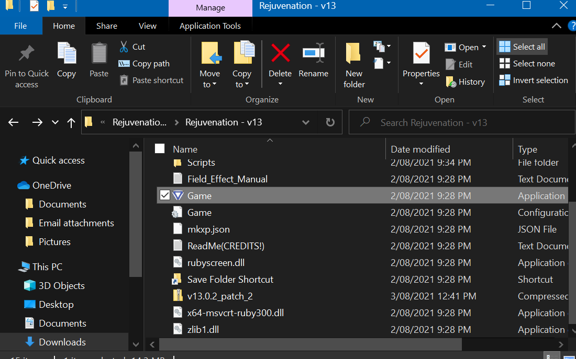Open Pictures folder under OneDrive
Image resolution: width=576 pixels, height=359 pixels.
point(55,241)
